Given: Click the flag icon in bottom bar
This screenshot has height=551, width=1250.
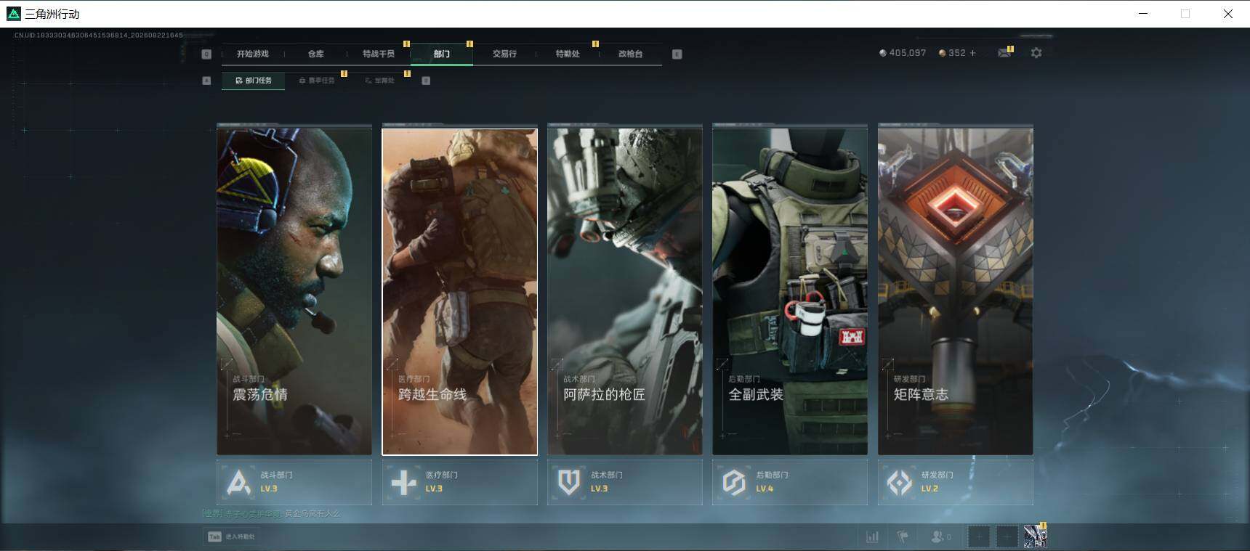Looking at the screenshot, I should (903, 537).
